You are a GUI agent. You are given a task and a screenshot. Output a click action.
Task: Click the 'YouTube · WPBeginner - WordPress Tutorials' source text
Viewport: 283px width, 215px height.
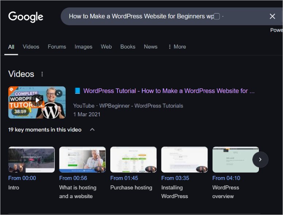pyautogui.click(x=128, y=106)
